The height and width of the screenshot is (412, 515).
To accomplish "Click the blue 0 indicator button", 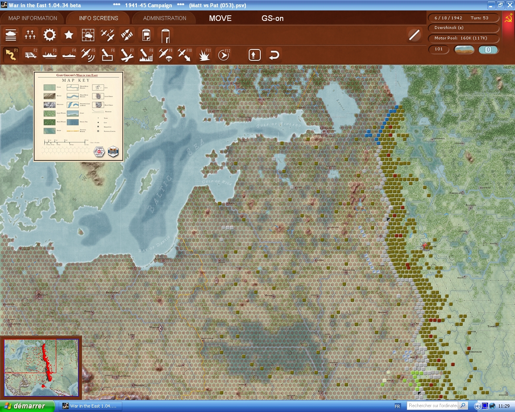I will [488, 49].
